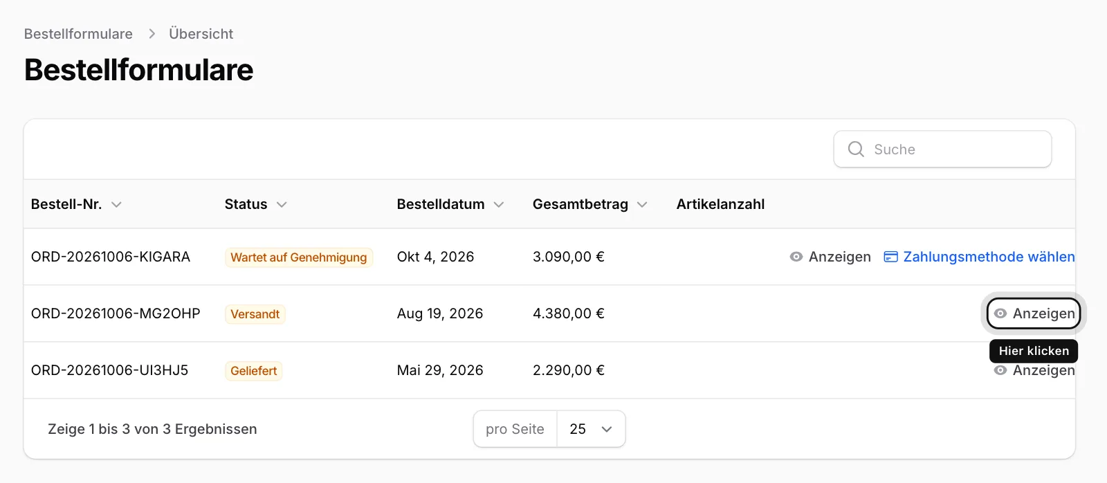Click the amount 3.090,00 €
The height and width of the screenshot is (483, 1107).
click(569, 257)
